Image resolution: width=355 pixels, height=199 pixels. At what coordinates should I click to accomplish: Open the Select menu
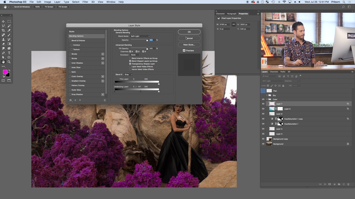[76, 2]
